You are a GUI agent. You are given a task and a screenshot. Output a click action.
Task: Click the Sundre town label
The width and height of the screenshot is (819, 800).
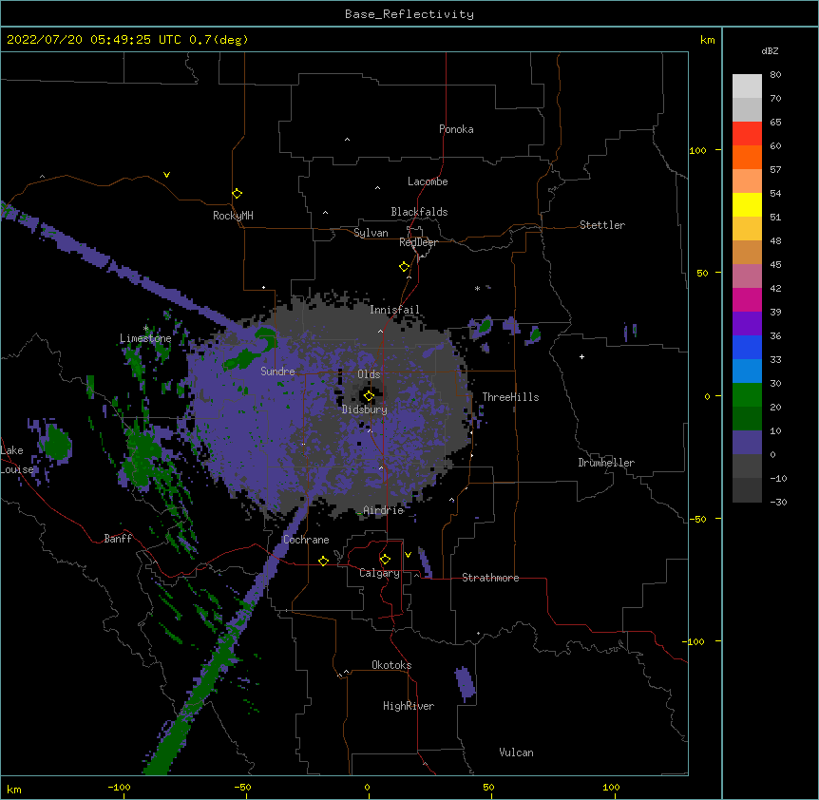tap(277, 371)
